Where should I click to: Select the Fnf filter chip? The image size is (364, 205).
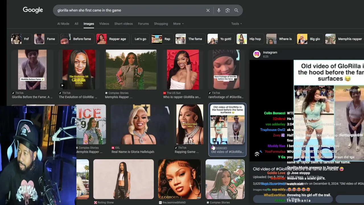click(x=21, y=39)
